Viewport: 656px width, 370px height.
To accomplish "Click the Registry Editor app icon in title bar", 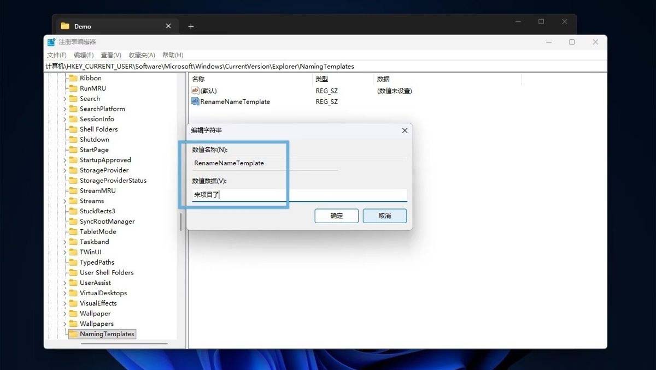I will coord(51,42).
